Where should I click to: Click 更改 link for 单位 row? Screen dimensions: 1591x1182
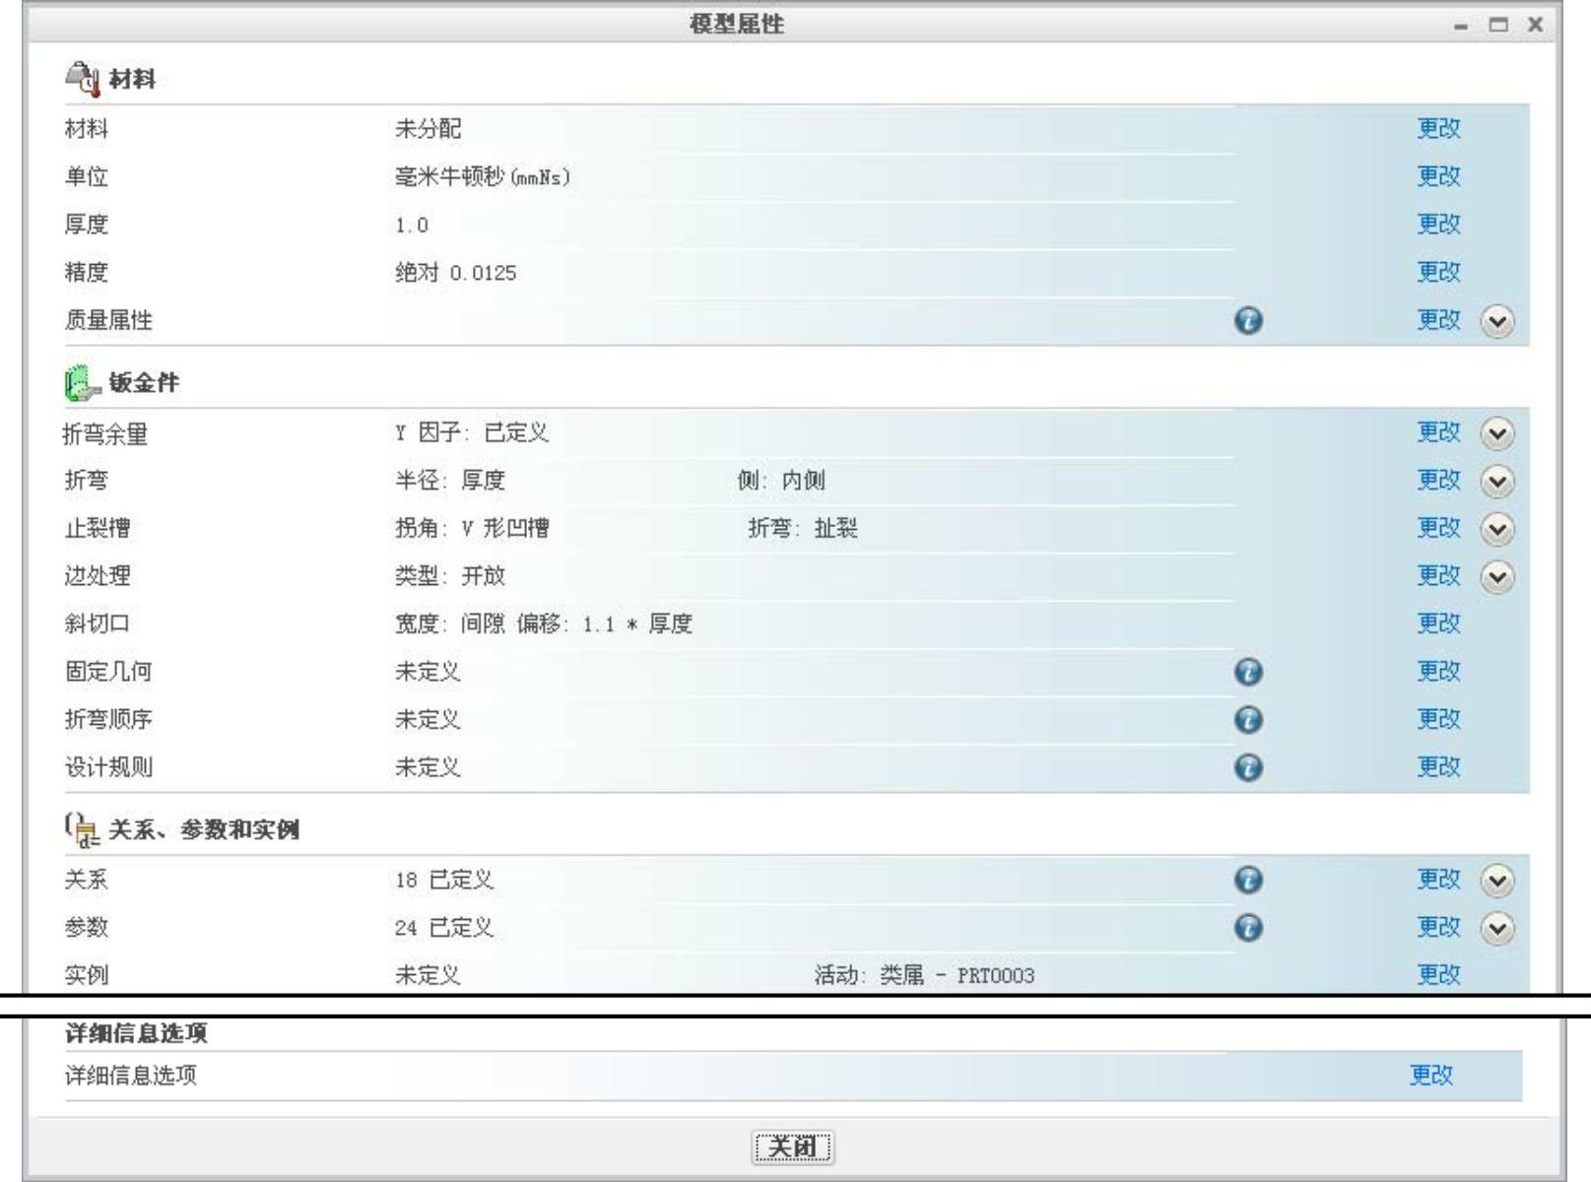pyautogui.click(x=1438, y=176)
